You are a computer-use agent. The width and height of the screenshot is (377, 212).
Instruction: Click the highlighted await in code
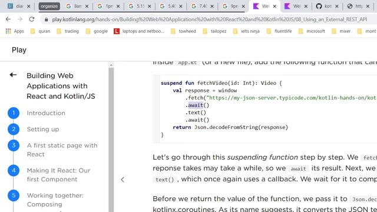tap(195, 105)
